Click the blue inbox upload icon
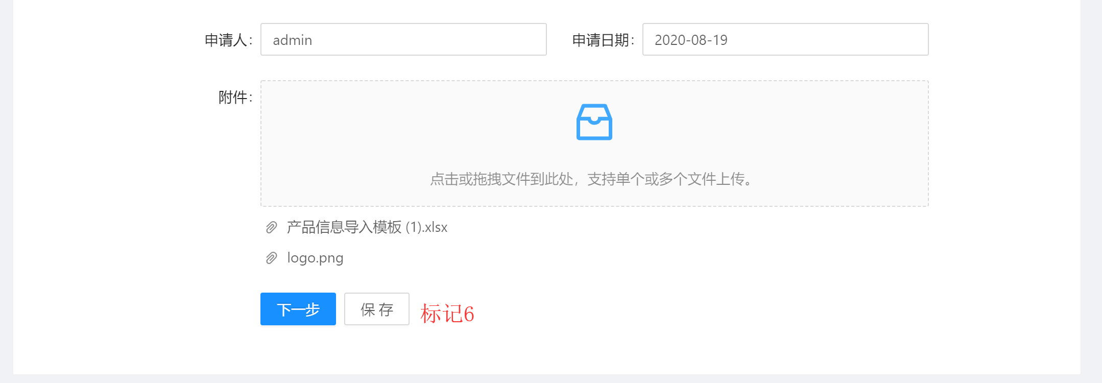This screenshot has height=383, width=1102. pos(594,122)
